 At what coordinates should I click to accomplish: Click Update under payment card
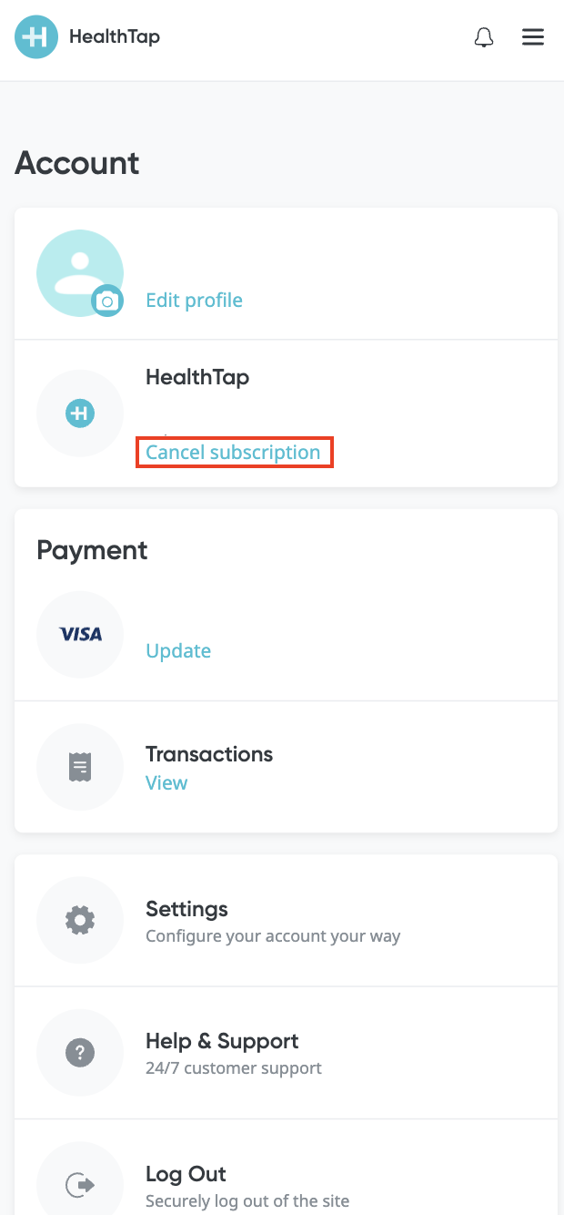[x=178, y=651]
